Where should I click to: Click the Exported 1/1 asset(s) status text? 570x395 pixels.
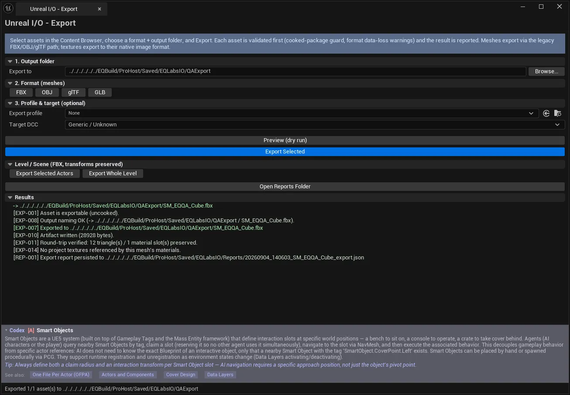click(x=102, y=389)
